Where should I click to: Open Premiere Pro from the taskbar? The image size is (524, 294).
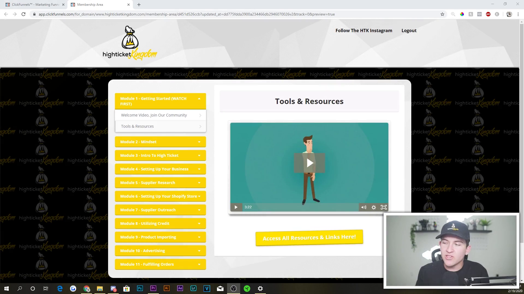[x=153, y=288]
